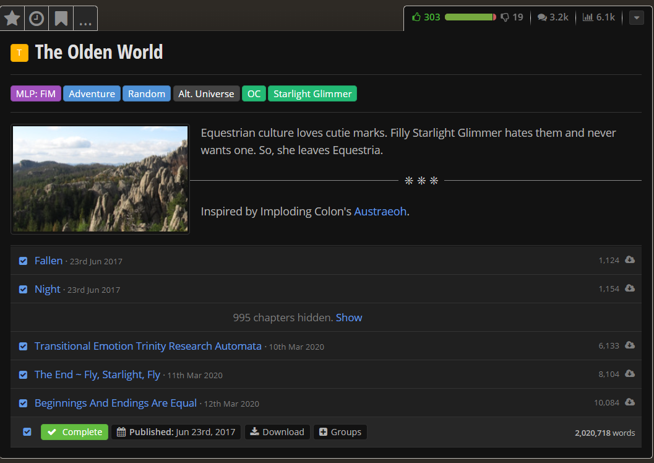The height and width of the screenshot is (463, 654).
Task: Click the clock read-later icon
Action: tap(37, 19)
